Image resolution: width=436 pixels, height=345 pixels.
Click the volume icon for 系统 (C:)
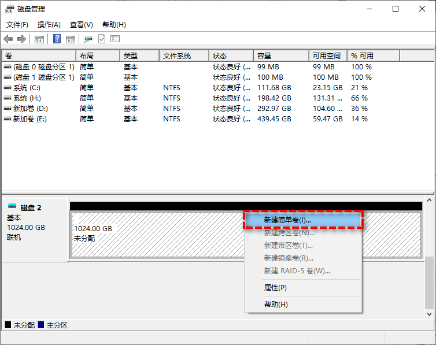[x=8, y=88]
